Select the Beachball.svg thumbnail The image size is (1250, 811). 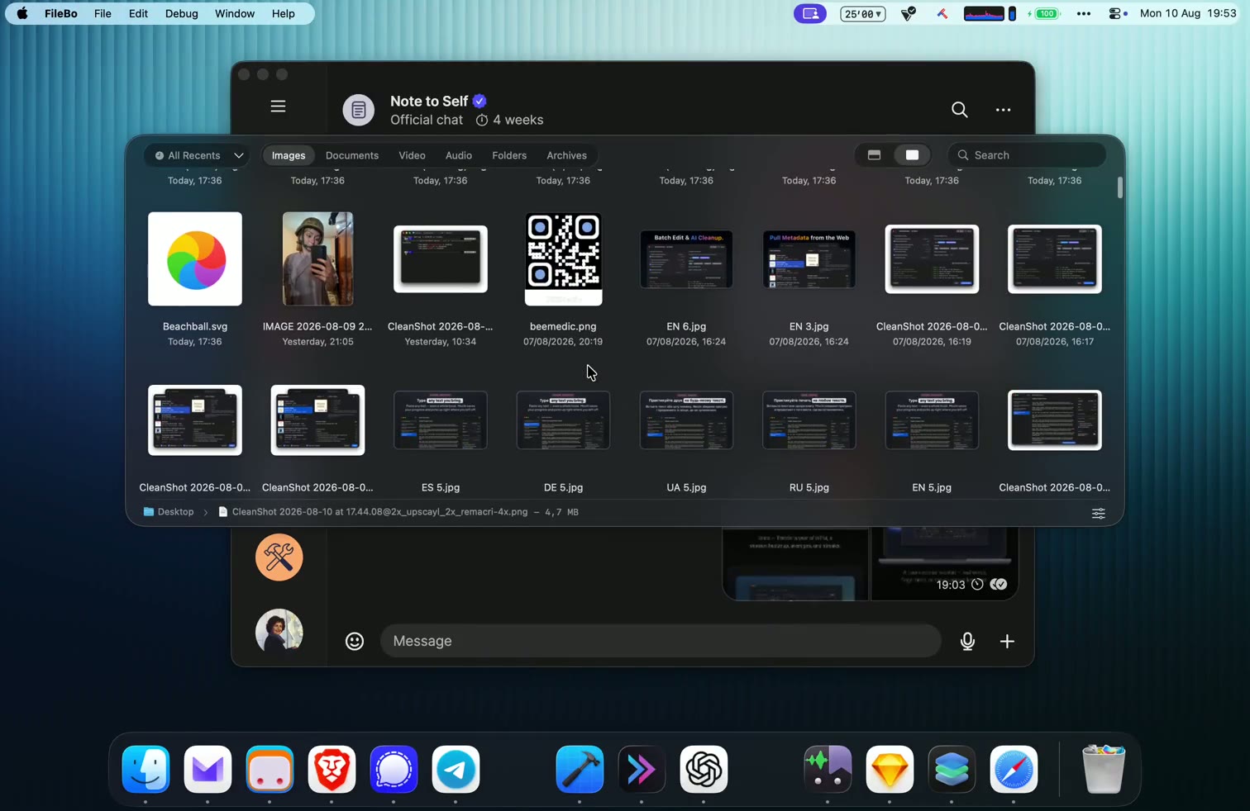click(195, 259)
